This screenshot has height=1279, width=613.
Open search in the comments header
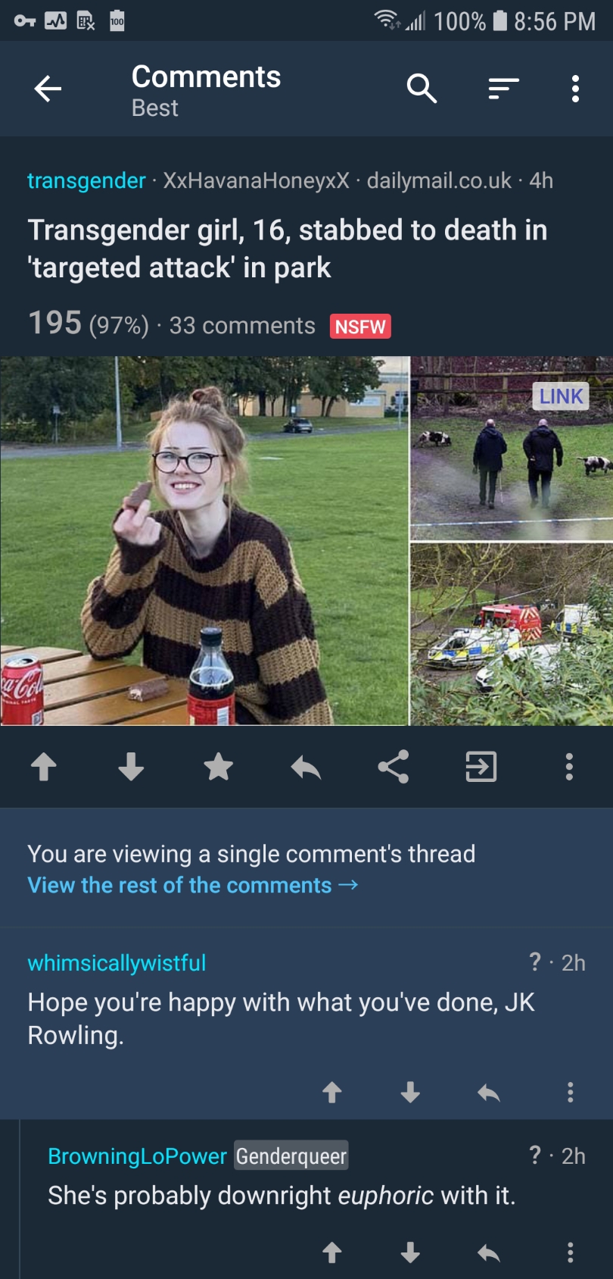[422, 89]
